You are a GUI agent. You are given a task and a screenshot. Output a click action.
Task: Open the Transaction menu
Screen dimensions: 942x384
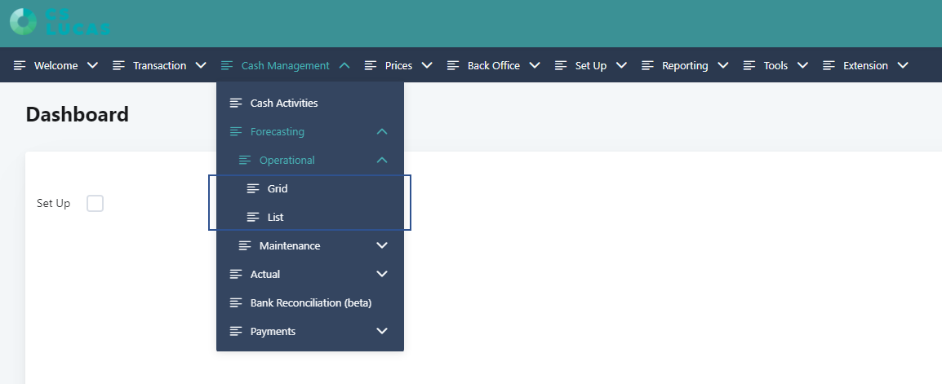160,65
